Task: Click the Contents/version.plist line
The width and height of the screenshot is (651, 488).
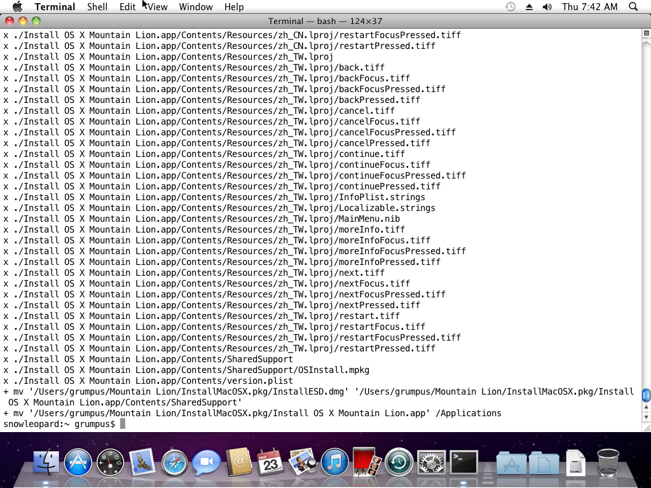Action: click(x=147, y=381)
